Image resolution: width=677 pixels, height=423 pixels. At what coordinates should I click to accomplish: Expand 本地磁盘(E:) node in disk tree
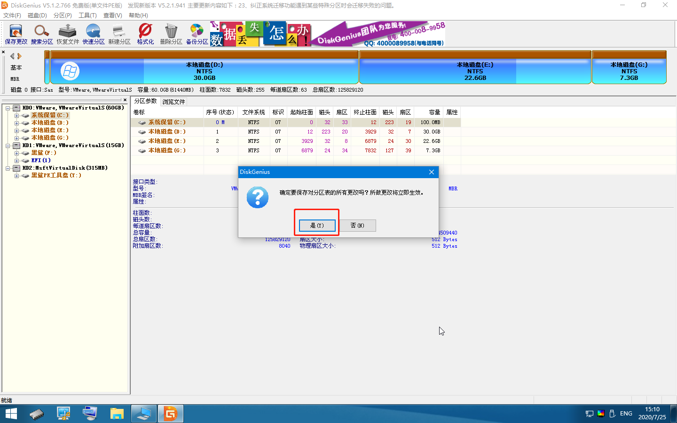pos(17,131)
